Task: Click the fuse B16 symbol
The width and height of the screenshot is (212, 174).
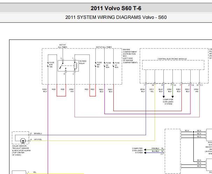Action: [48, 65]
